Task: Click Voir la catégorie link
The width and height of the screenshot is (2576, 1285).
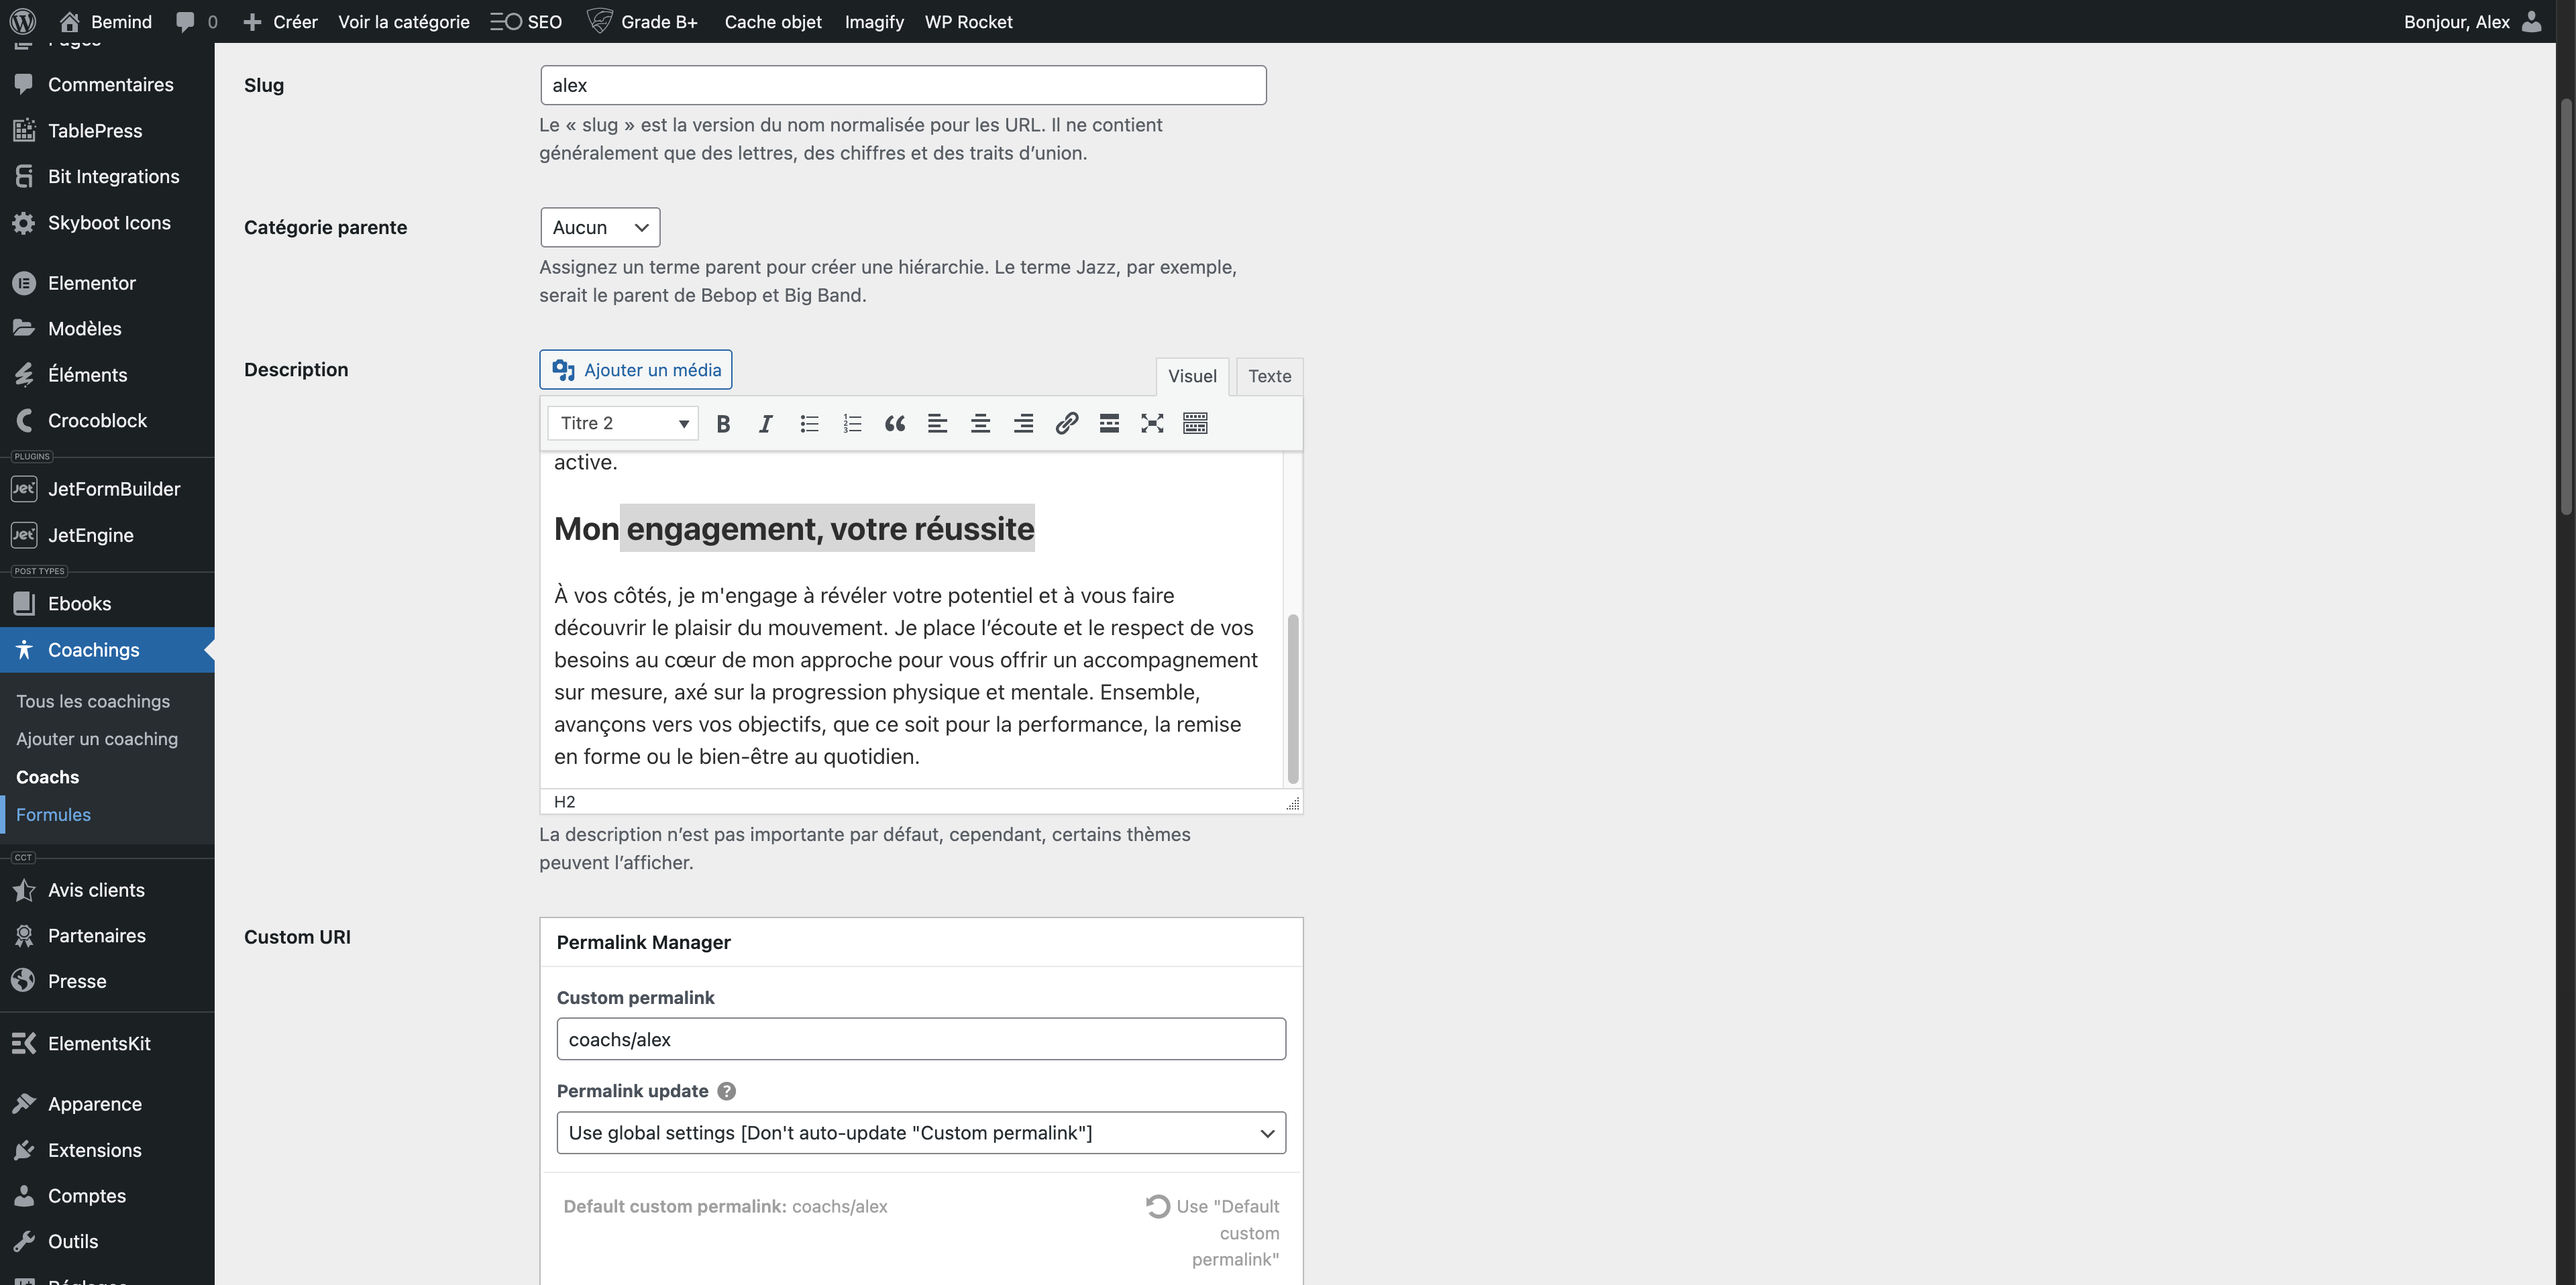Action: 404,21
